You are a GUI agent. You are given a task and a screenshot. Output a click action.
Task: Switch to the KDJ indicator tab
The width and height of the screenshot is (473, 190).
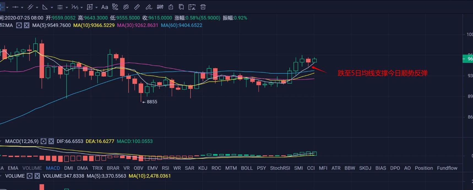(203, 168)
